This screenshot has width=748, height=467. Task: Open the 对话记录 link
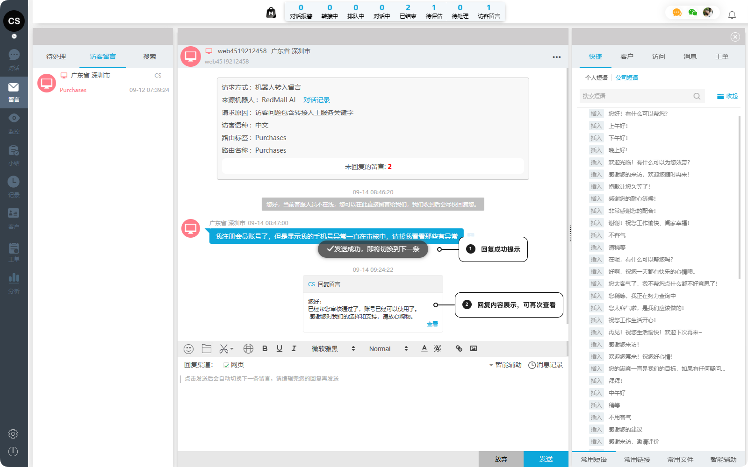316,100
